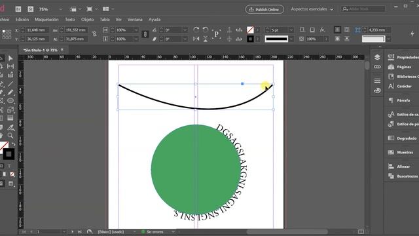Open the fx object effects button
419x236 pixels.
click(x=322, y=29)
